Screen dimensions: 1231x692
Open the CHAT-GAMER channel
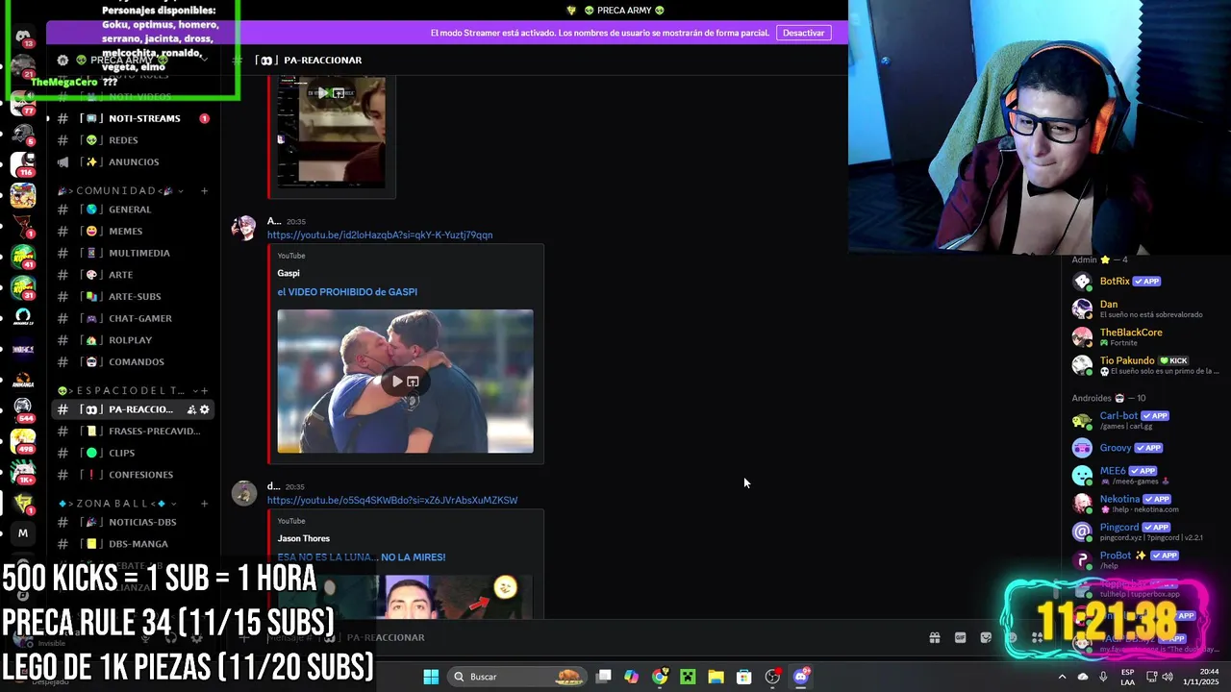point(133,318)
